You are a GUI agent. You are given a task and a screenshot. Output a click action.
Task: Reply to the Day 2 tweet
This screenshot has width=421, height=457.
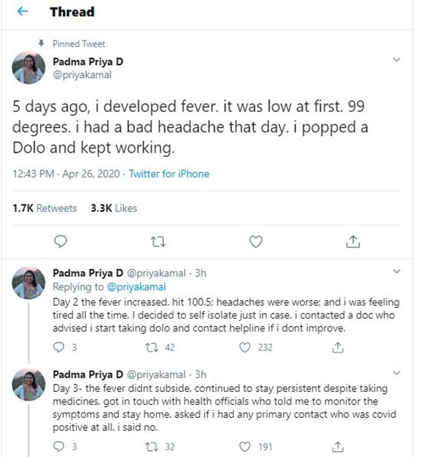[59, 347]
